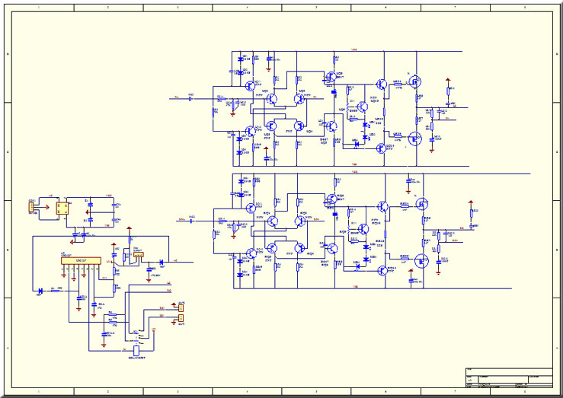563x398 pixels.
Task: Select upper amplifier's bottom output MOSFET
Action: tap(415, 139)
